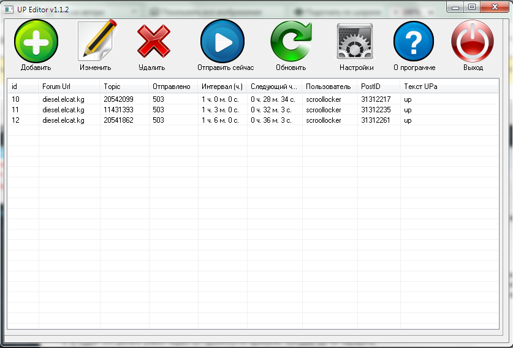Click scroollocker user in row 12
513x348 pixels.
[323, 120]
